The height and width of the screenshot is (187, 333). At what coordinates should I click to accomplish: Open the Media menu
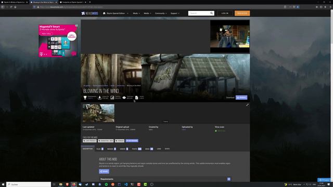pos(147,14)
